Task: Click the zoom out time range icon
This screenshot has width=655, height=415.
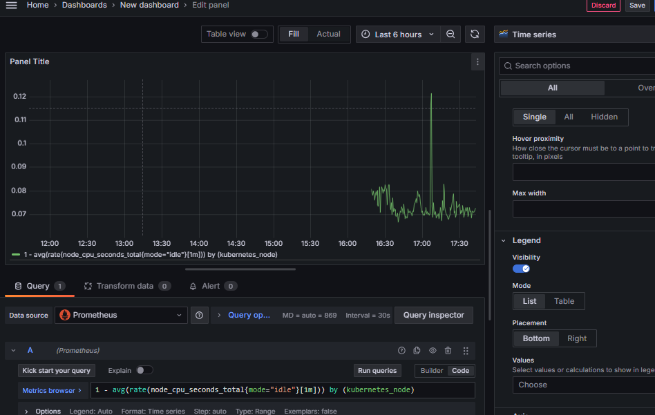Action: 450,35
